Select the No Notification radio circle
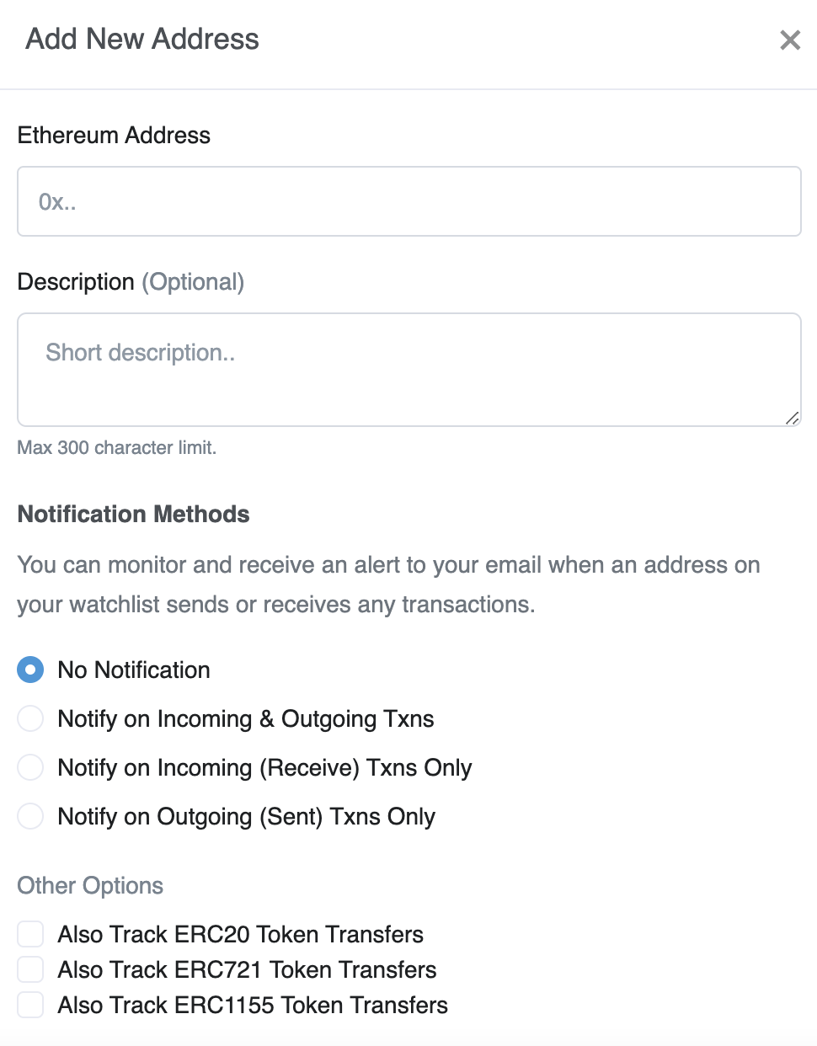The image size is (817, 1046). [30, 670]
